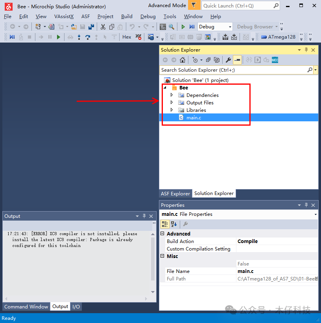The height and width of the screenshot is (323, 321).
Task: Open the main.c File Properties dropdown
Action: (x=315, y=214)
